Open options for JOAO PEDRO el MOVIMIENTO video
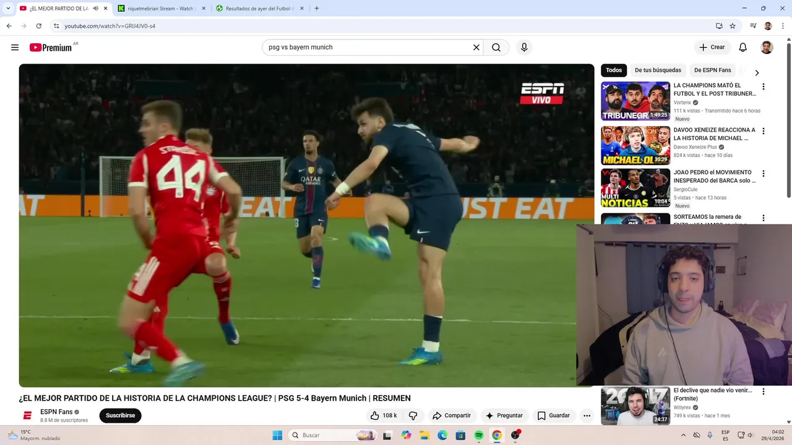The image size is (792, 445). pos(763,174)
